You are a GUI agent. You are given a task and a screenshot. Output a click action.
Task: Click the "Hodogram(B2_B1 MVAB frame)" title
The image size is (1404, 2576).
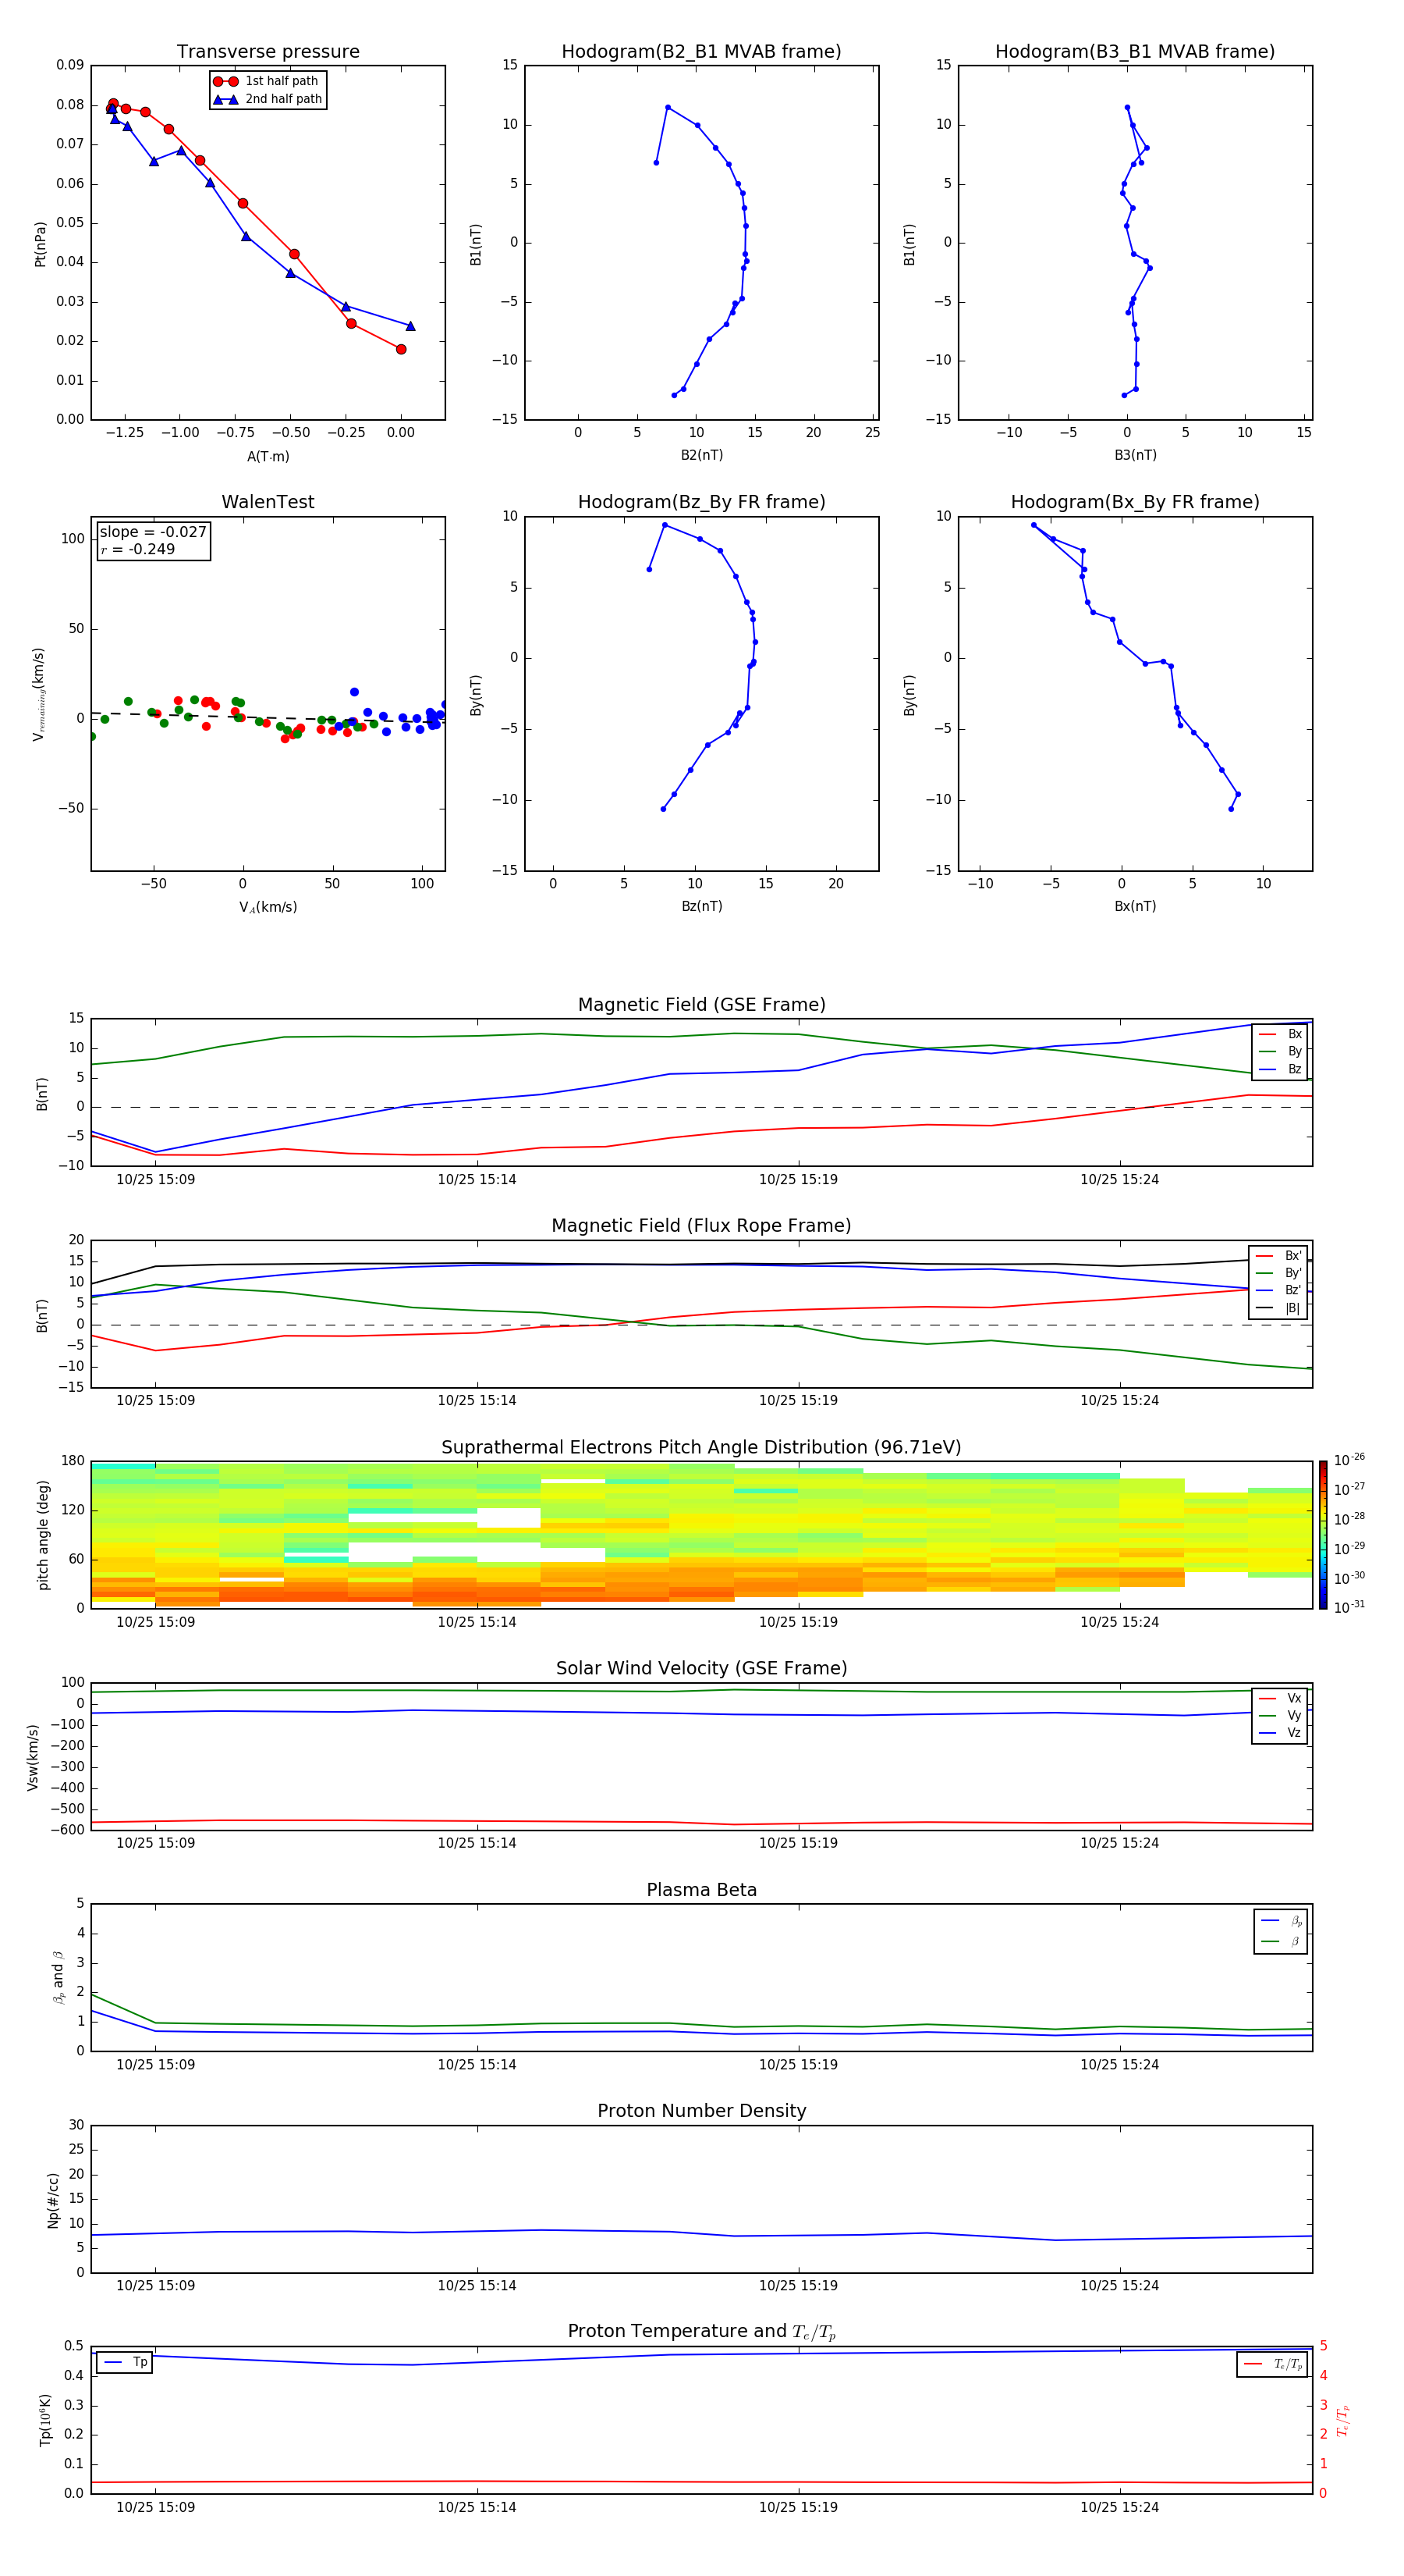tap(701, 52)
